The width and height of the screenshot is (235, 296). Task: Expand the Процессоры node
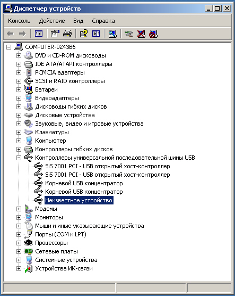[x=19, y=243]
